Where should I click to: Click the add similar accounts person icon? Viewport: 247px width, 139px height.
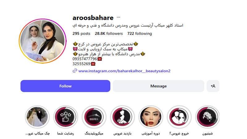pyautogui.click(x=213, y=86)
